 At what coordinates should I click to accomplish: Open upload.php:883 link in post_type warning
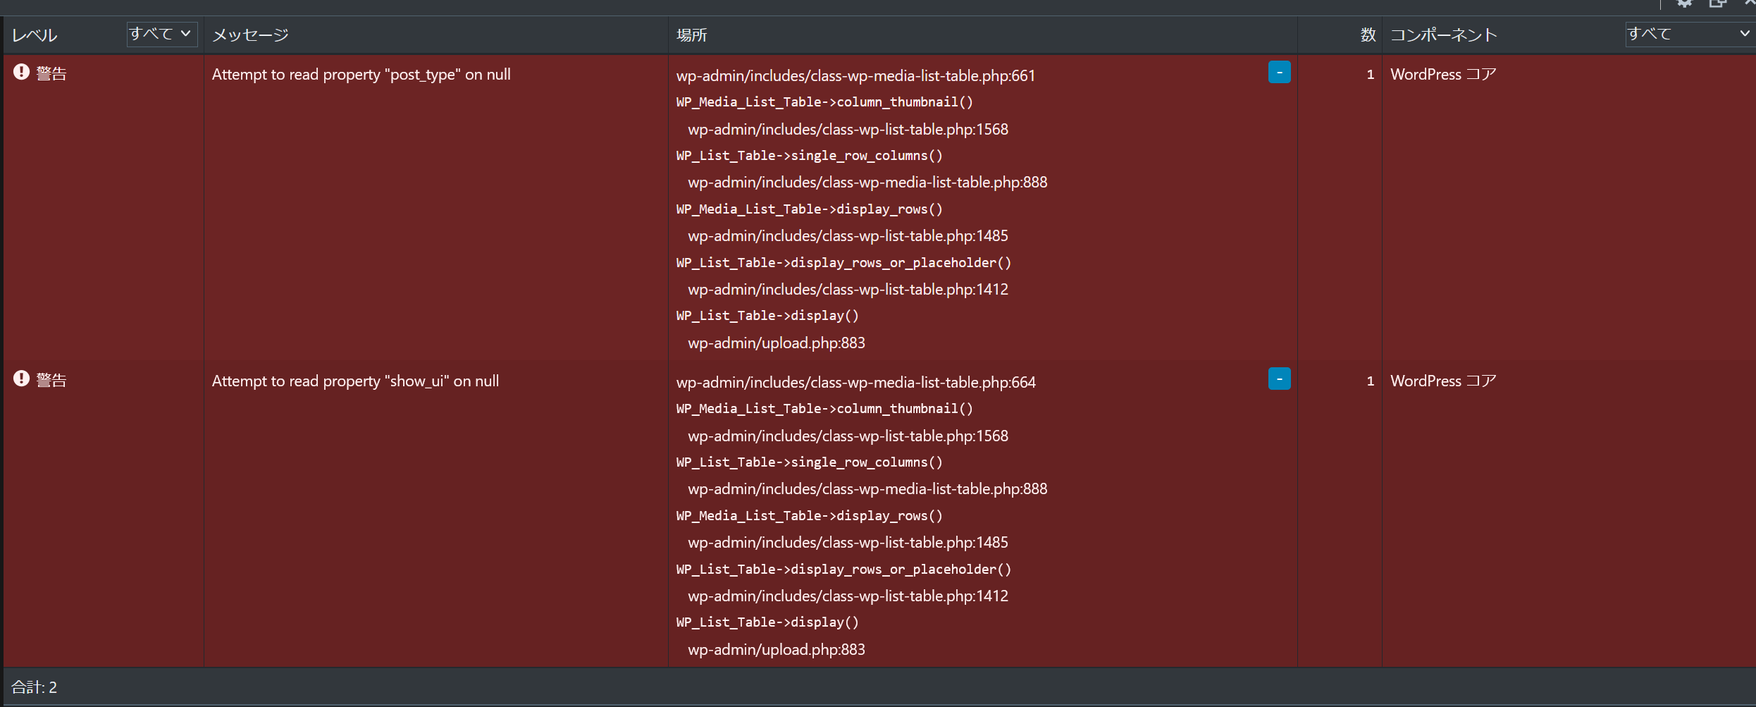(x=776, y=343)
